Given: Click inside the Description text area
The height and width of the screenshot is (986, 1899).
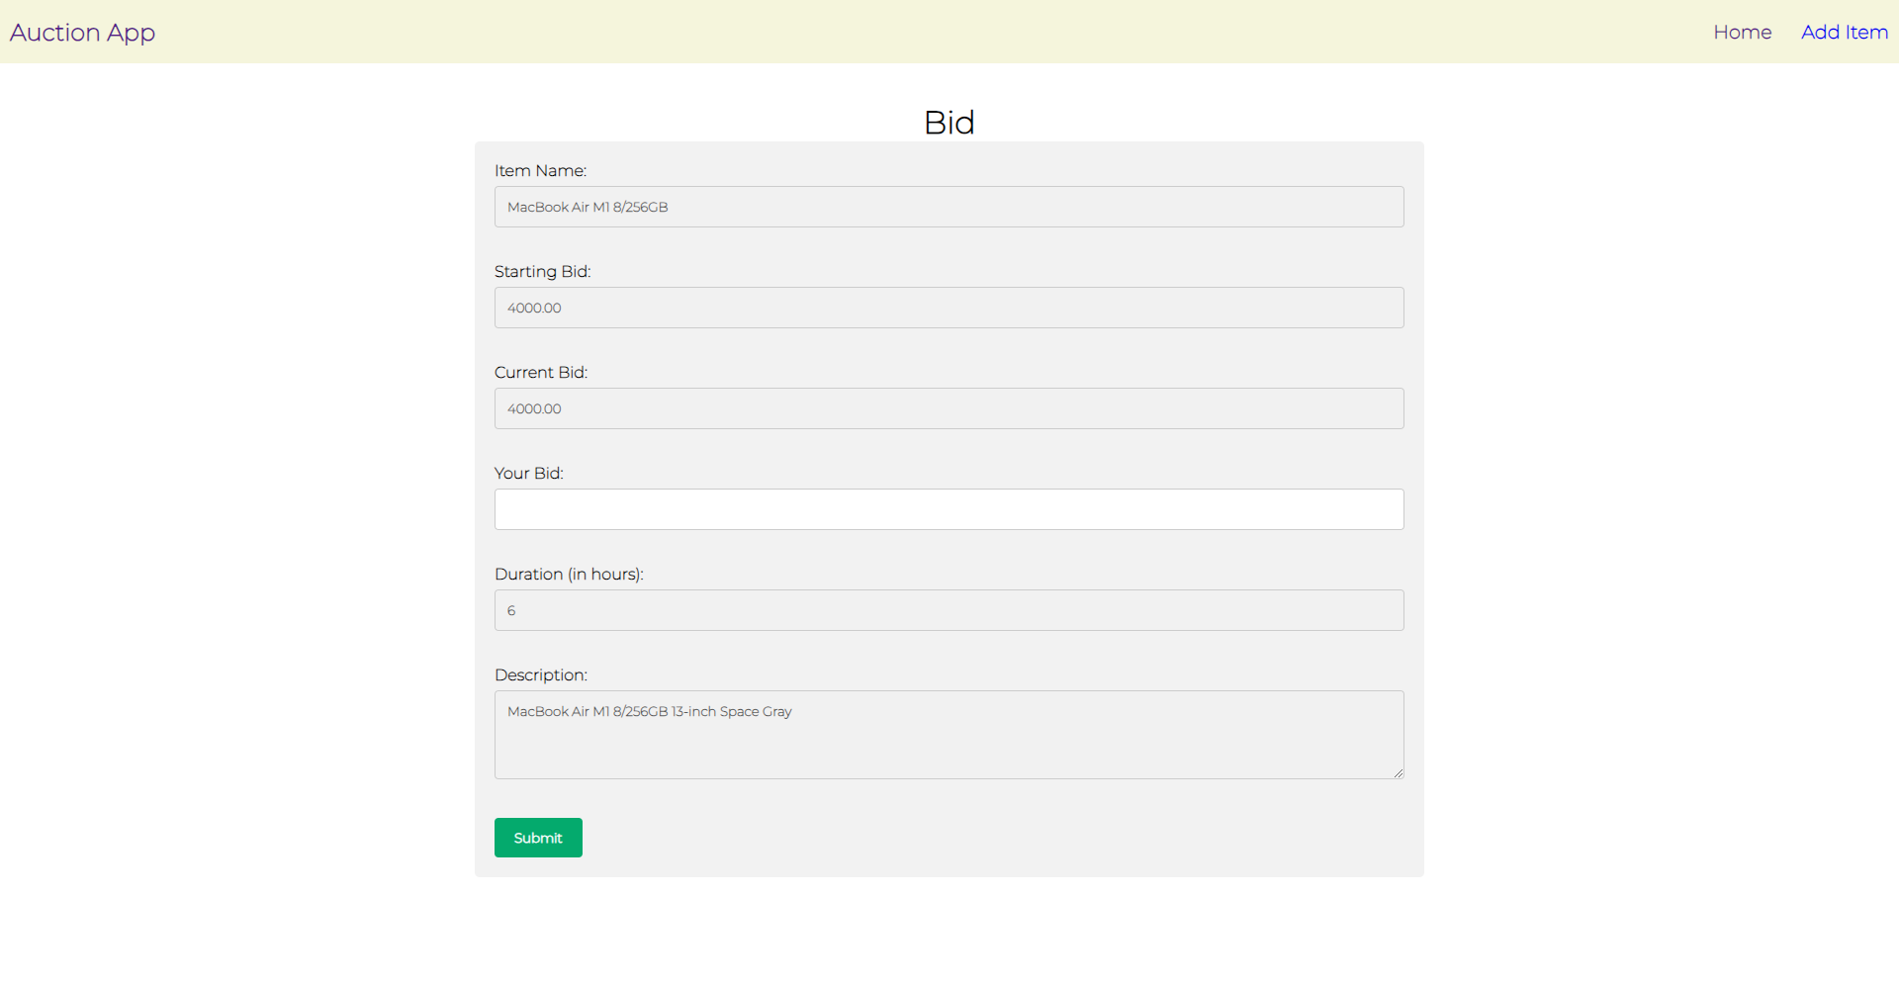Looking at the screenshot, I should click(x=949, y=735).
